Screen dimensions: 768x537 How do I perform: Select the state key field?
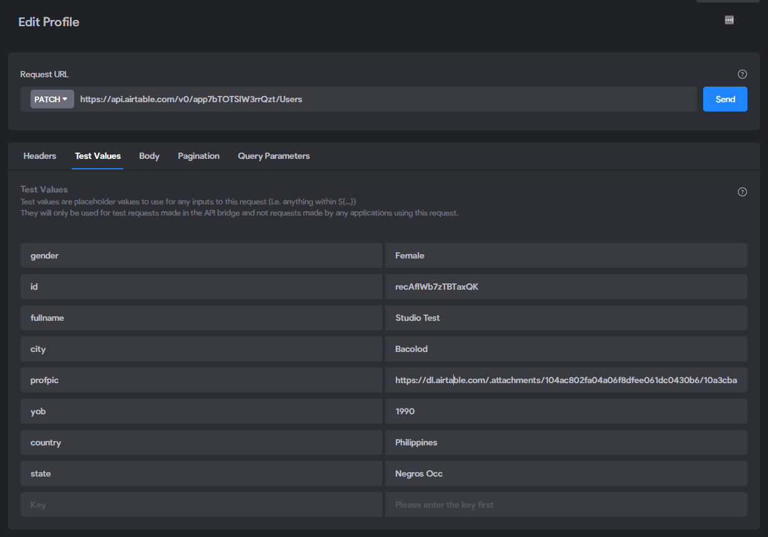201,473
